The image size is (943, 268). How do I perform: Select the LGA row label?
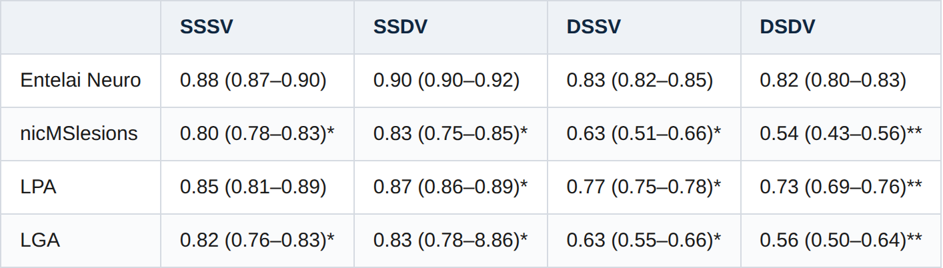[x=40, y=241]
